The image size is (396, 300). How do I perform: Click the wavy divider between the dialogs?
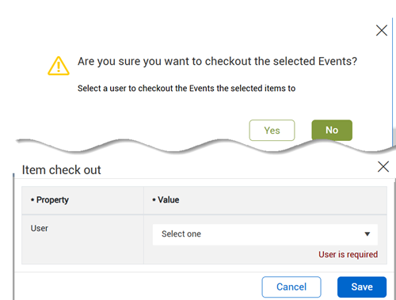(x=206, y=146)
